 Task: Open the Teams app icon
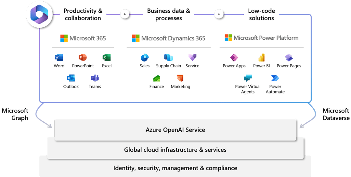[95, 78]
